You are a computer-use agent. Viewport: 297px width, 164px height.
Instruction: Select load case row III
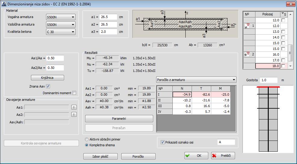point(165,106)
